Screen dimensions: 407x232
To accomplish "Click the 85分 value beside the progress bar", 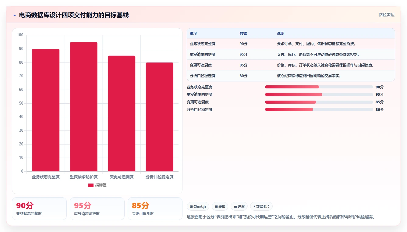I will tap(380, 102).
